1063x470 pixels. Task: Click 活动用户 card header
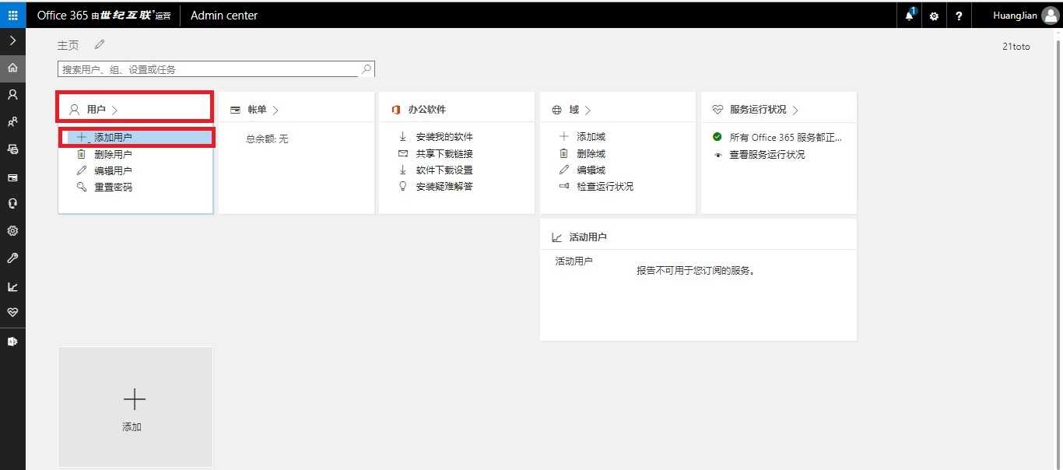698,237
